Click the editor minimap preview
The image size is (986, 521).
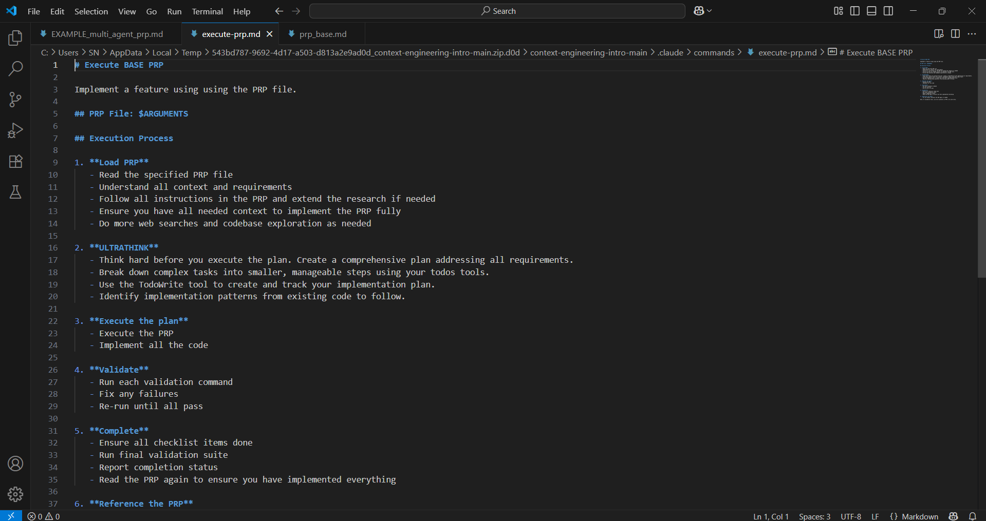[945, 80]
